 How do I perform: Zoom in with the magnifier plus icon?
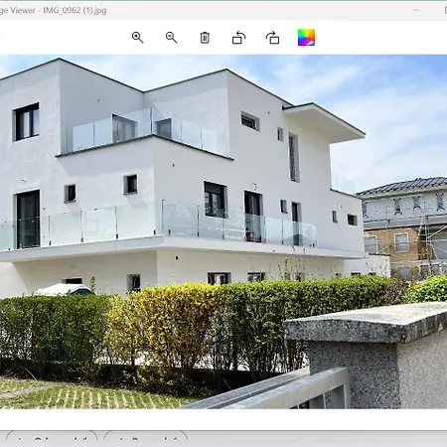(x=137, y=38)
